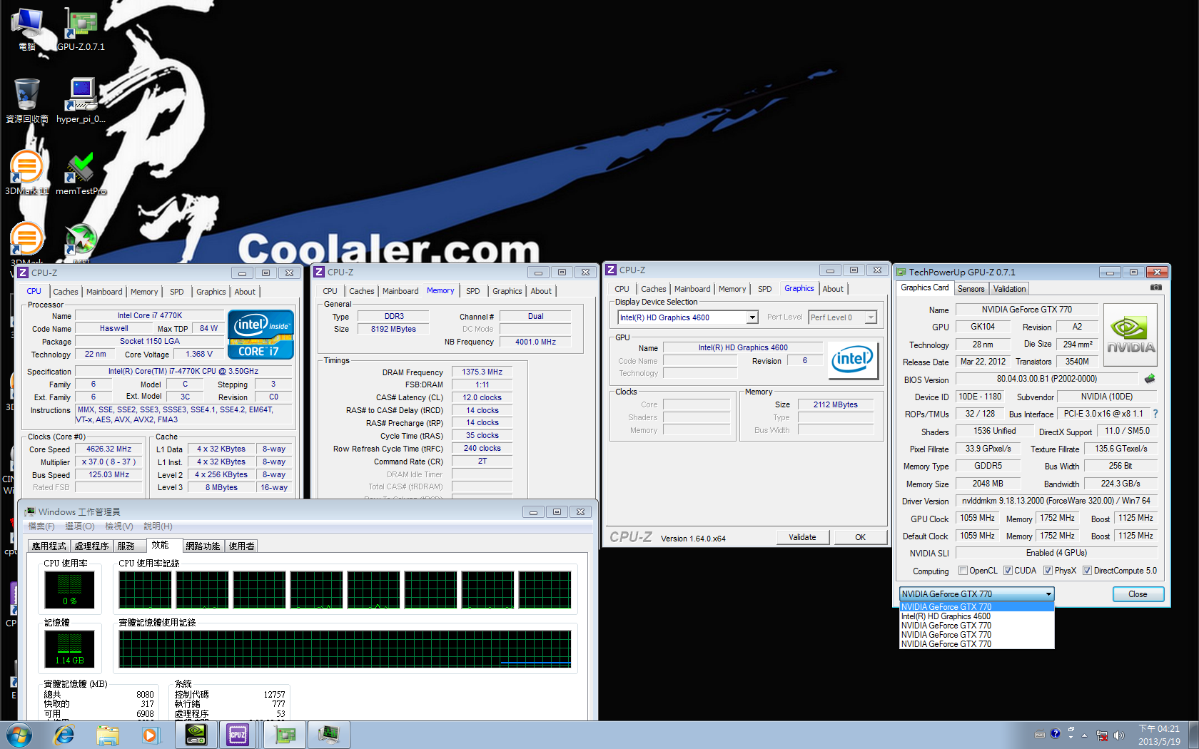Switch to the 網路功能 tab in Task Manager

coord(203,546)
